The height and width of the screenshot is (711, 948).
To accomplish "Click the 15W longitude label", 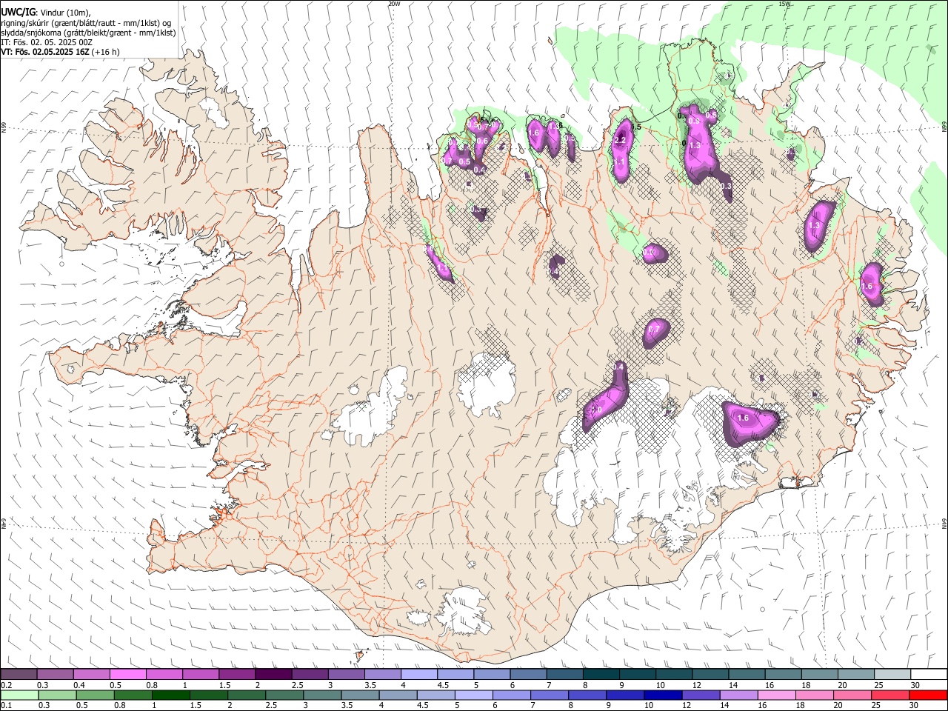I will [x=784, y=4].
